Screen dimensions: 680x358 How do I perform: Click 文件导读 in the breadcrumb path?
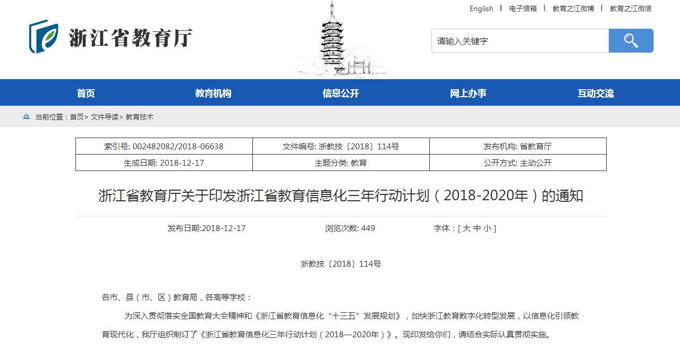coord(105,117)
